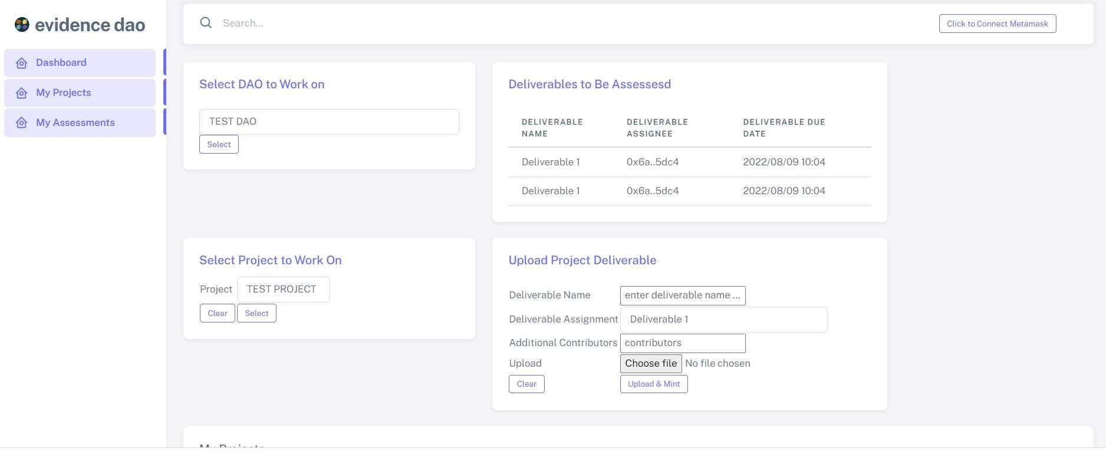Click the Upload label

tap(525, 364)
